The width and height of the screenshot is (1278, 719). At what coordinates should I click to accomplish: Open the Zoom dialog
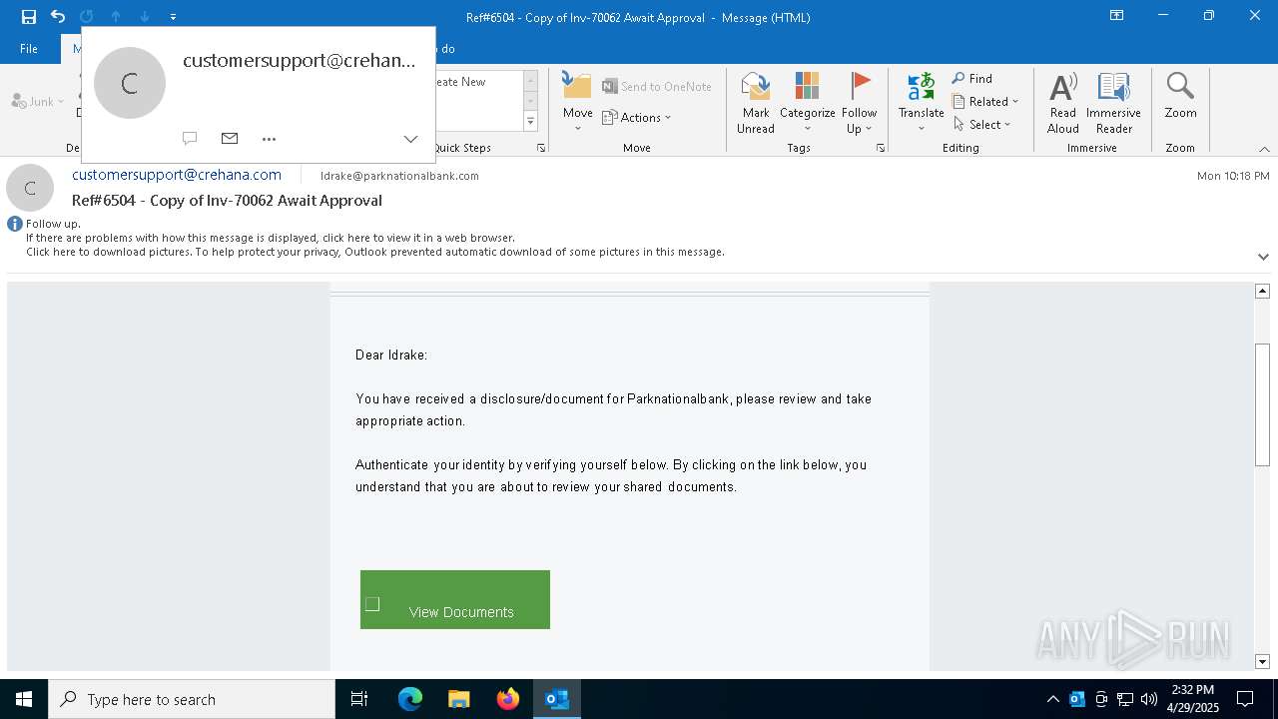[1180, 97]
